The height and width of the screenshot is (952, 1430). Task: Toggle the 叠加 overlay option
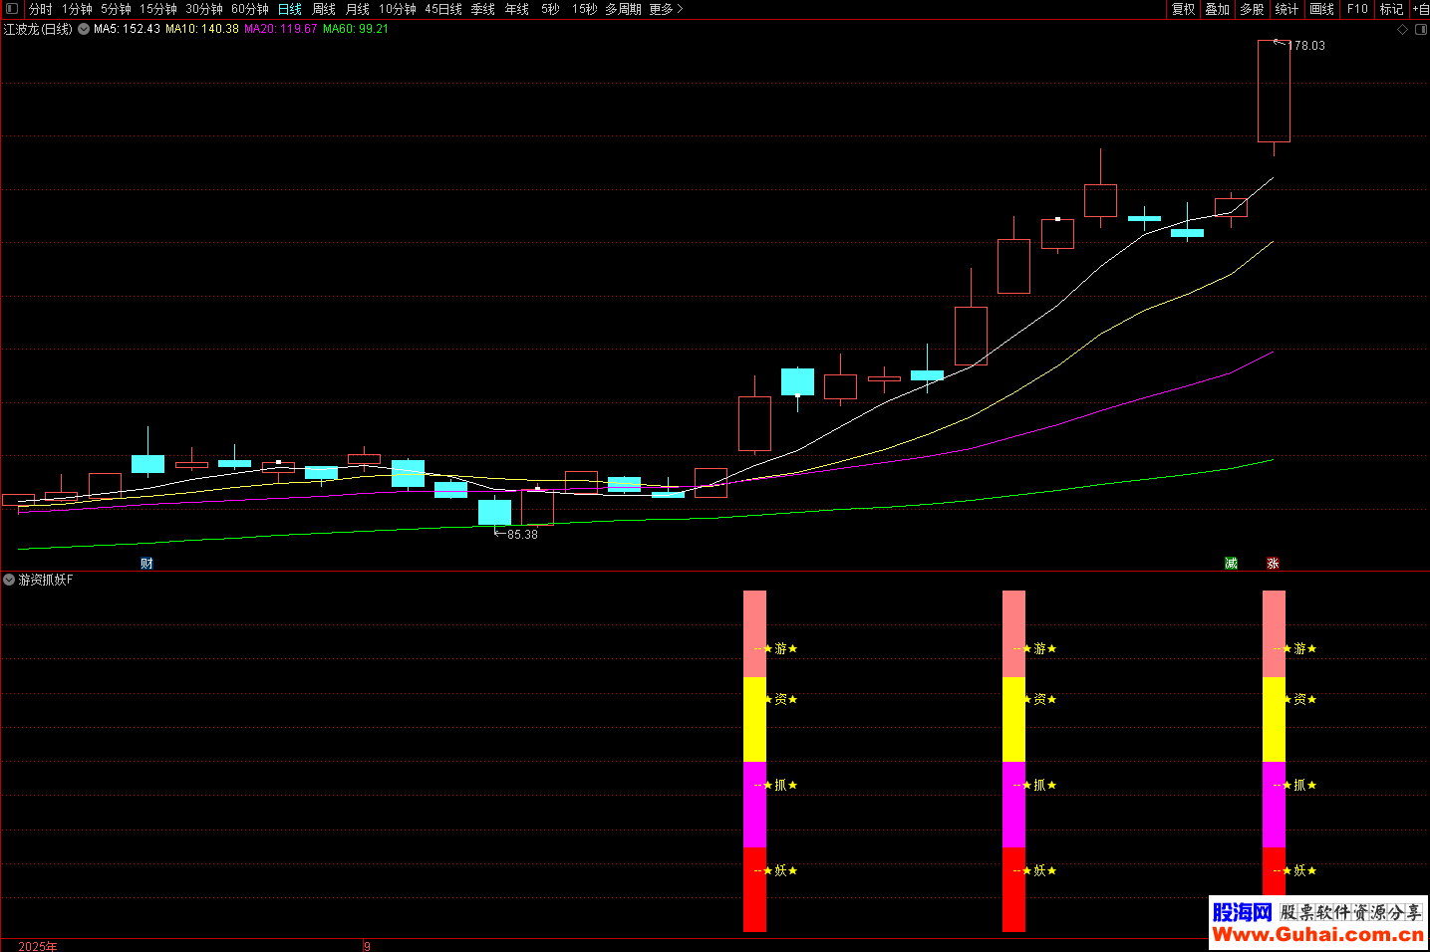pos(1217,9)
